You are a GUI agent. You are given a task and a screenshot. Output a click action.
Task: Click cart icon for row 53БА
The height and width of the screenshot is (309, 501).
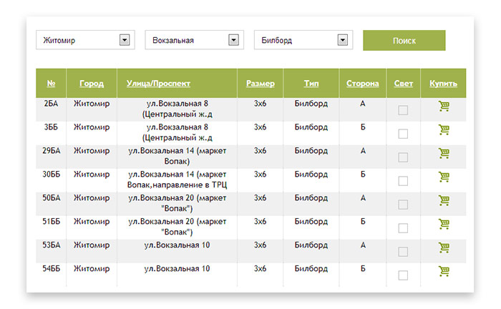(x=444, y=247)
